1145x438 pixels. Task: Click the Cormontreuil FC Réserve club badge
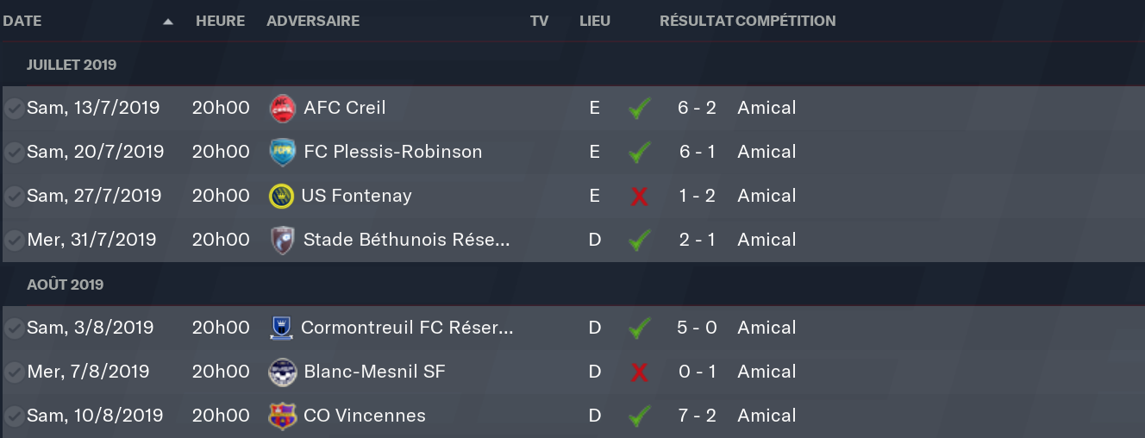pos(282,328)
